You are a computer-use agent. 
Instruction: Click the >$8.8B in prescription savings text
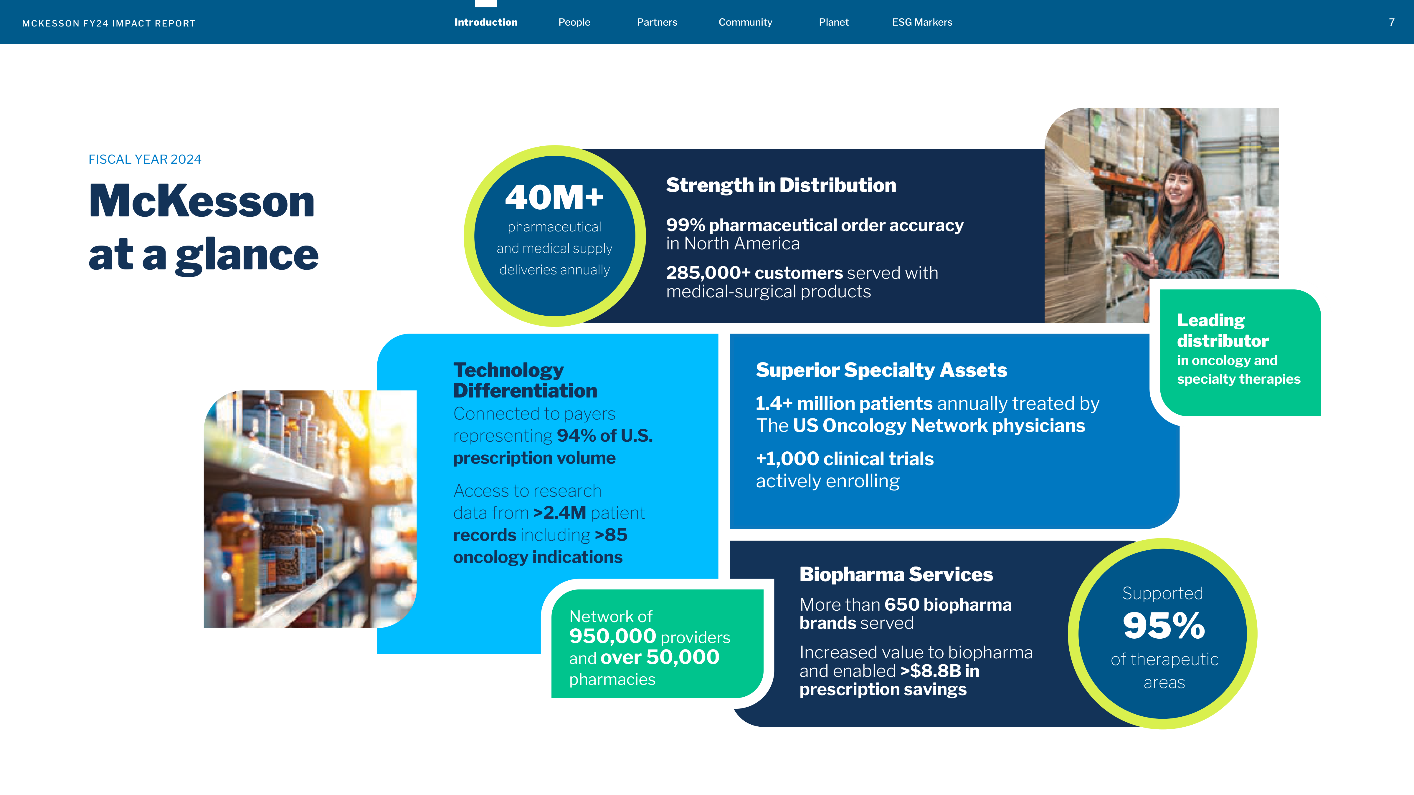click(889, 680)
